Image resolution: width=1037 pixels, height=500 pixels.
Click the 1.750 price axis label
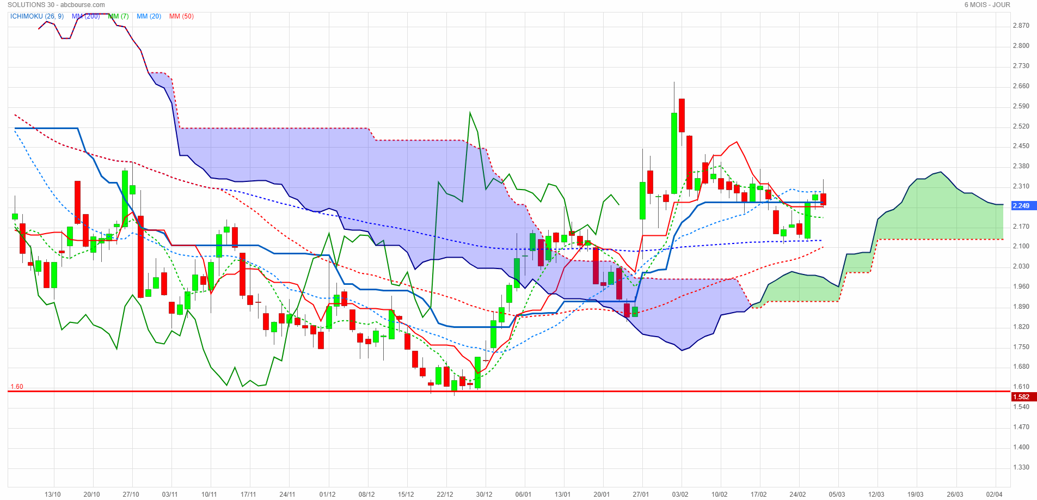[1021, 347]
